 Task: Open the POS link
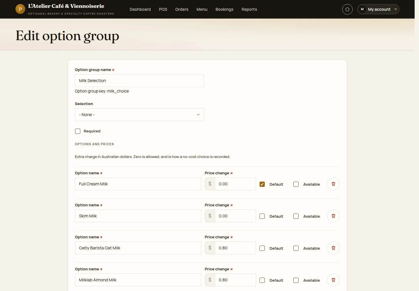point(163,9)
